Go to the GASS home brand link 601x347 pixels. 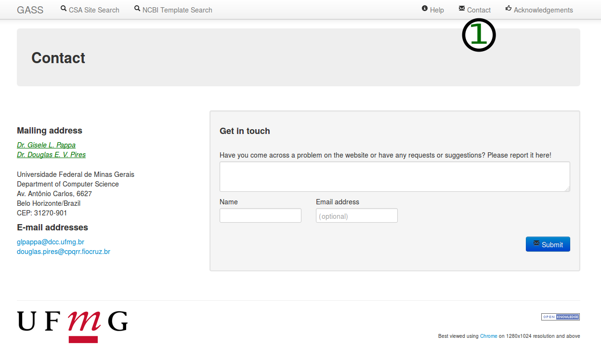click(x=30, y=10)
